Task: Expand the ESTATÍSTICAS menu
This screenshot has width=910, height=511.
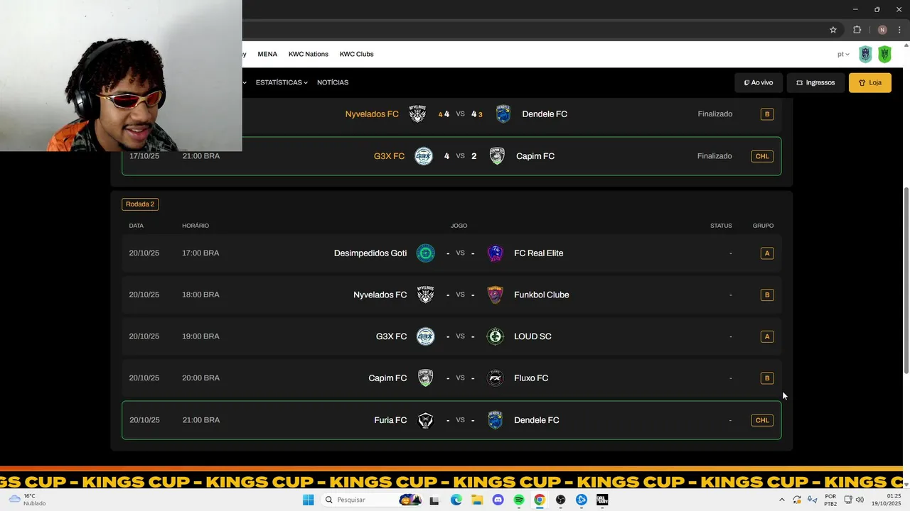Action: click(x=282, y=82)
